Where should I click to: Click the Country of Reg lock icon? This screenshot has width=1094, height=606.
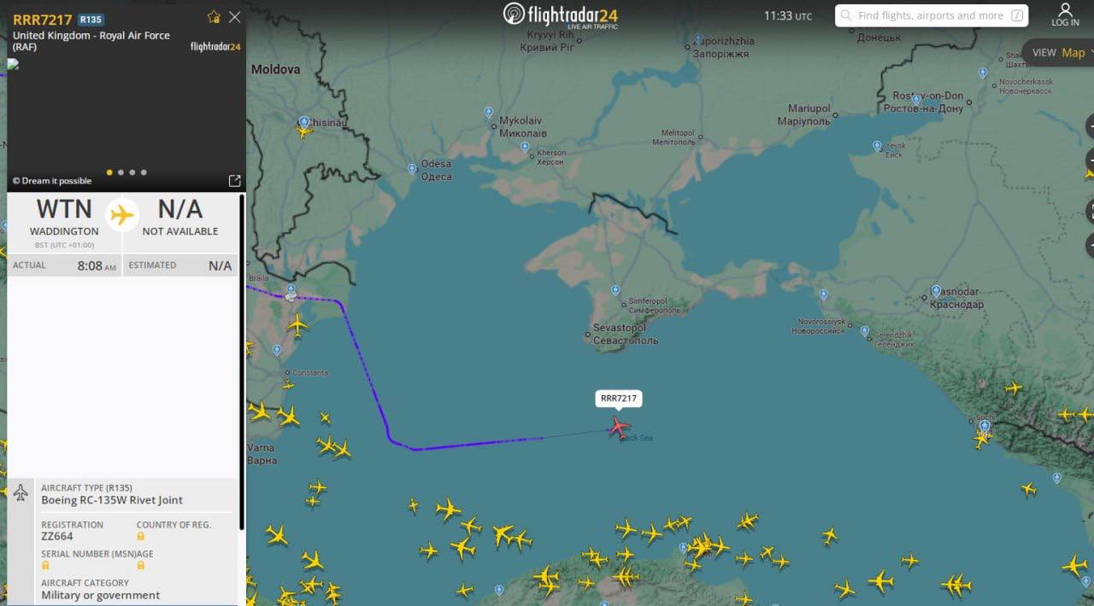pyautogui.click(x=141, y=536)
